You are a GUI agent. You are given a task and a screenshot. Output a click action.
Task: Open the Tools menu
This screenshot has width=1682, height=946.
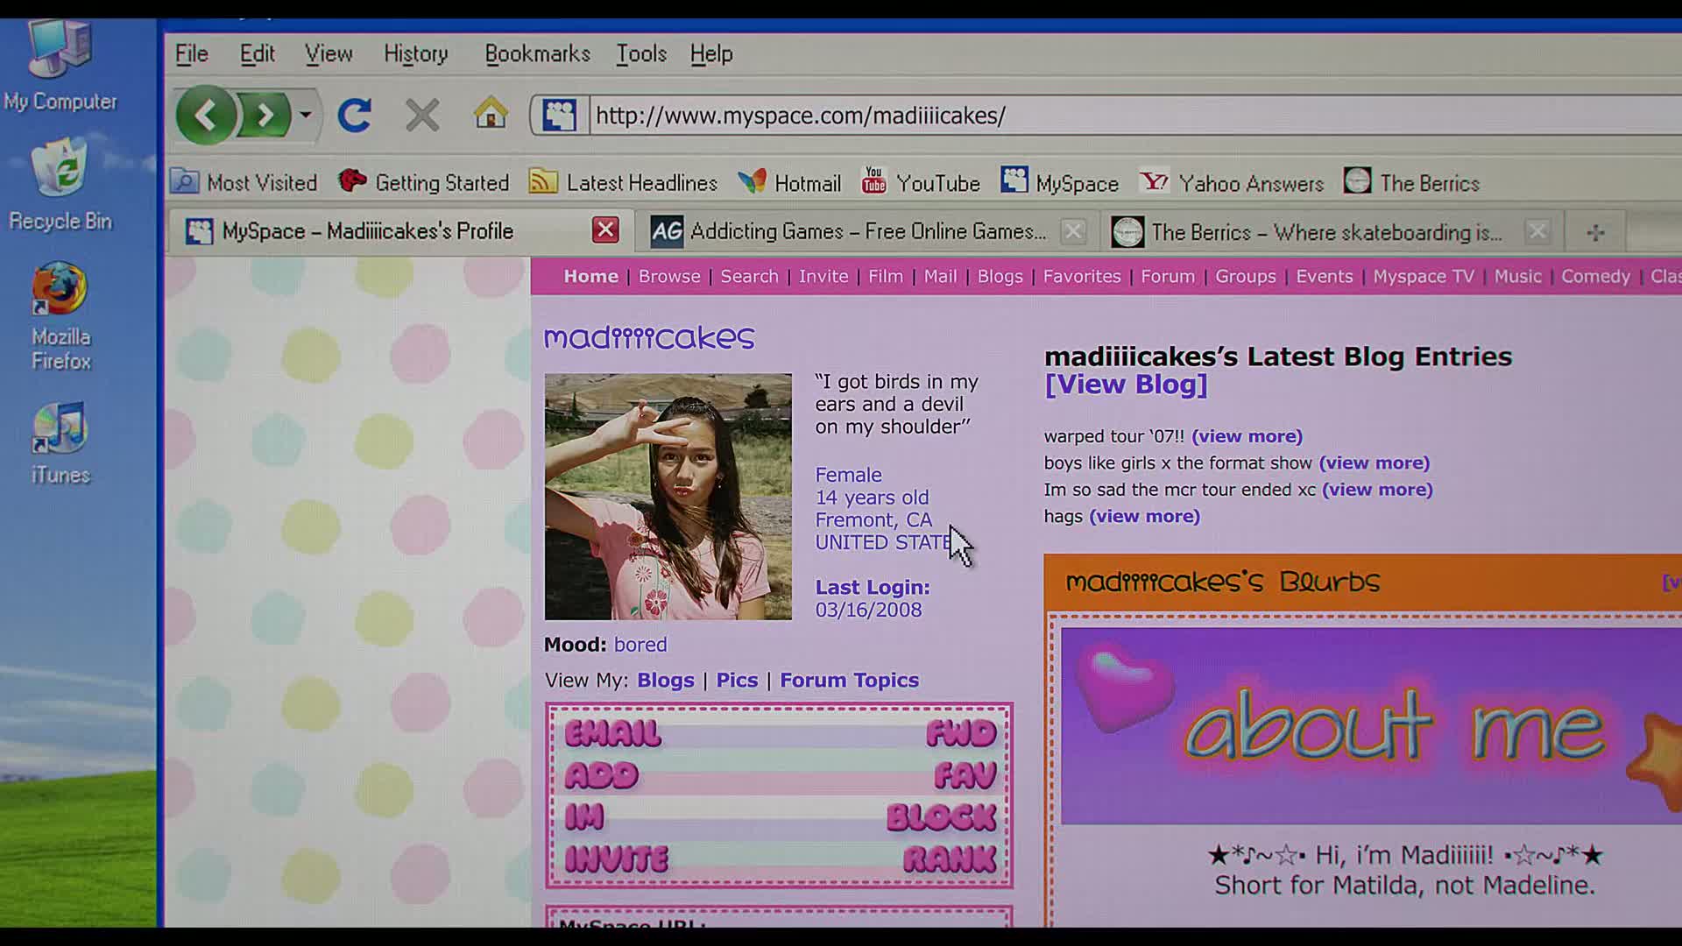(x=641, y=54)
